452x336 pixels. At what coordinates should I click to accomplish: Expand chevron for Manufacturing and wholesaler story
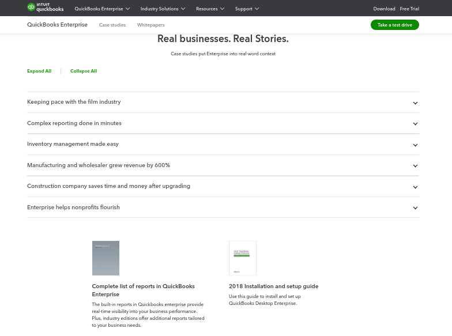click(x=415, y=166)
